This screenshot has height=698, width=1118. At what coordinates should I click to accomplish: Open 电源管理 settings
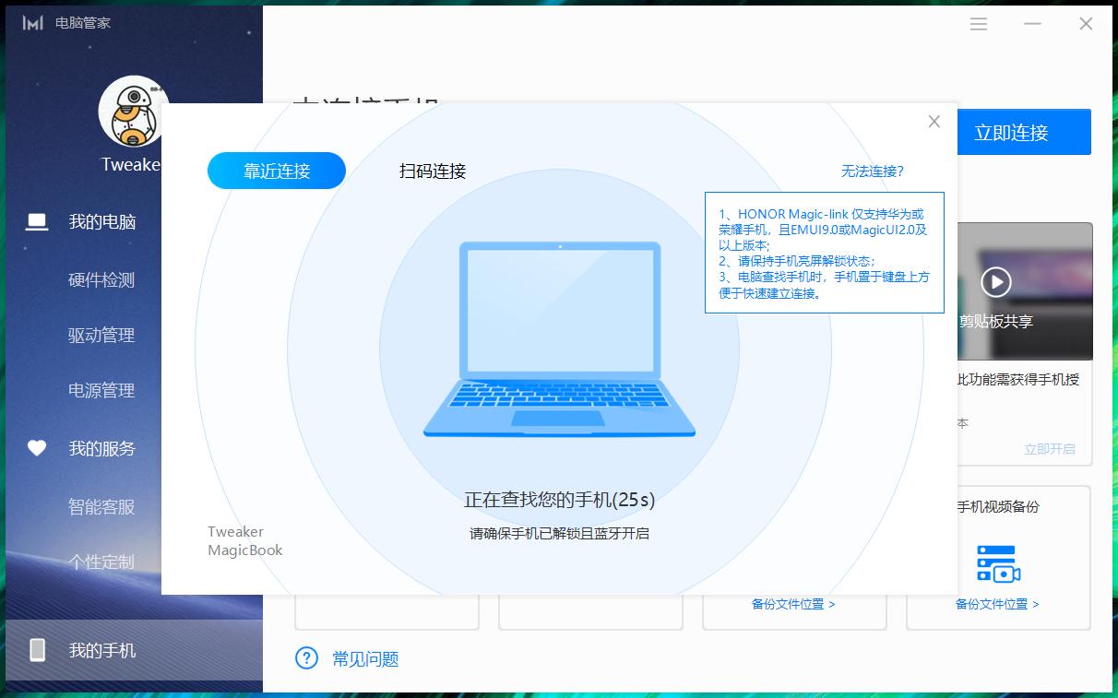coord(101,390)
